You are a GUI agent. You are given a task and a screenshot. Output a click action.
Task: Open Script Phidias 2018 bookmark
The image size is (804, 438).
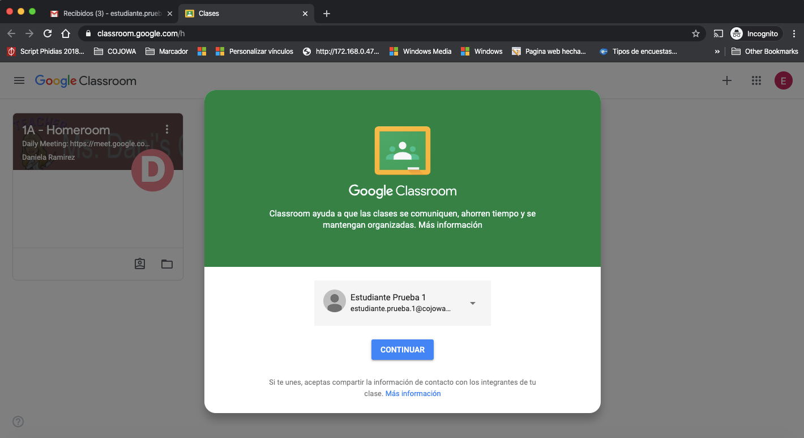click(45, 51)
